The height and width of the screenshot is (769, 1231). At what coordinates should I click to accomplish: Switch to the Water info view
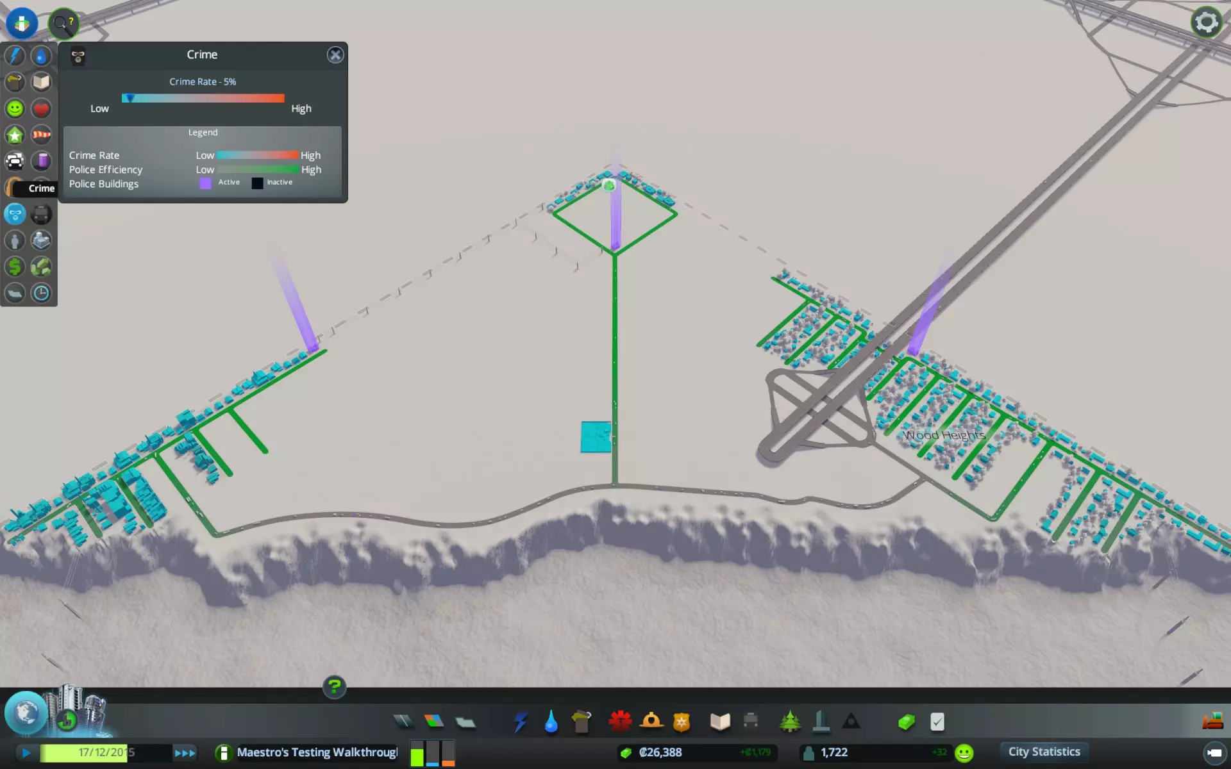coord(41,56)
